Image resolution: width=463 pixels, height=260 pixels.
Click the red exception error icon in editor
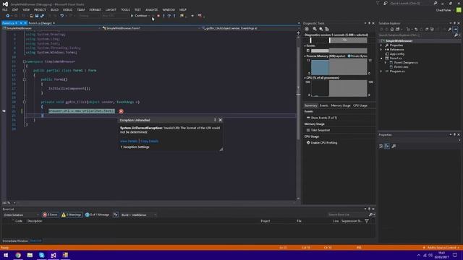121,111
